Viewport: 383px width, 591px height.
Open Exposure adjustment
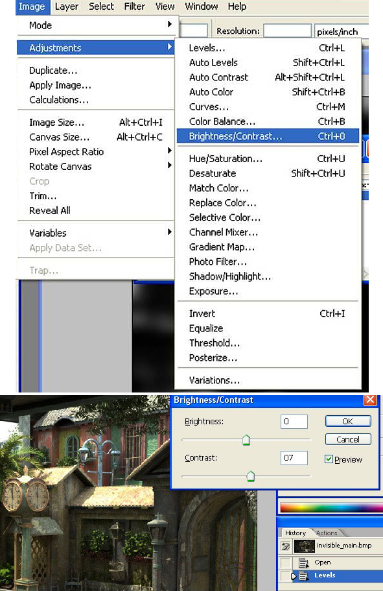[x=268, y=291]
